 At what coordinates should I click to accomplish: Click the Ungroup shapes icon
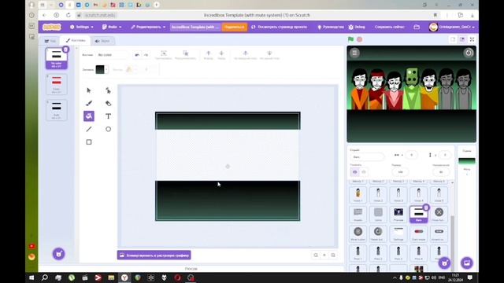(x=186, y=54)
